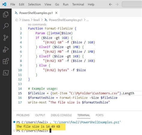This screenshot has height=135, width=142.
Task: Open the Go menu
Action: point(57,5)
